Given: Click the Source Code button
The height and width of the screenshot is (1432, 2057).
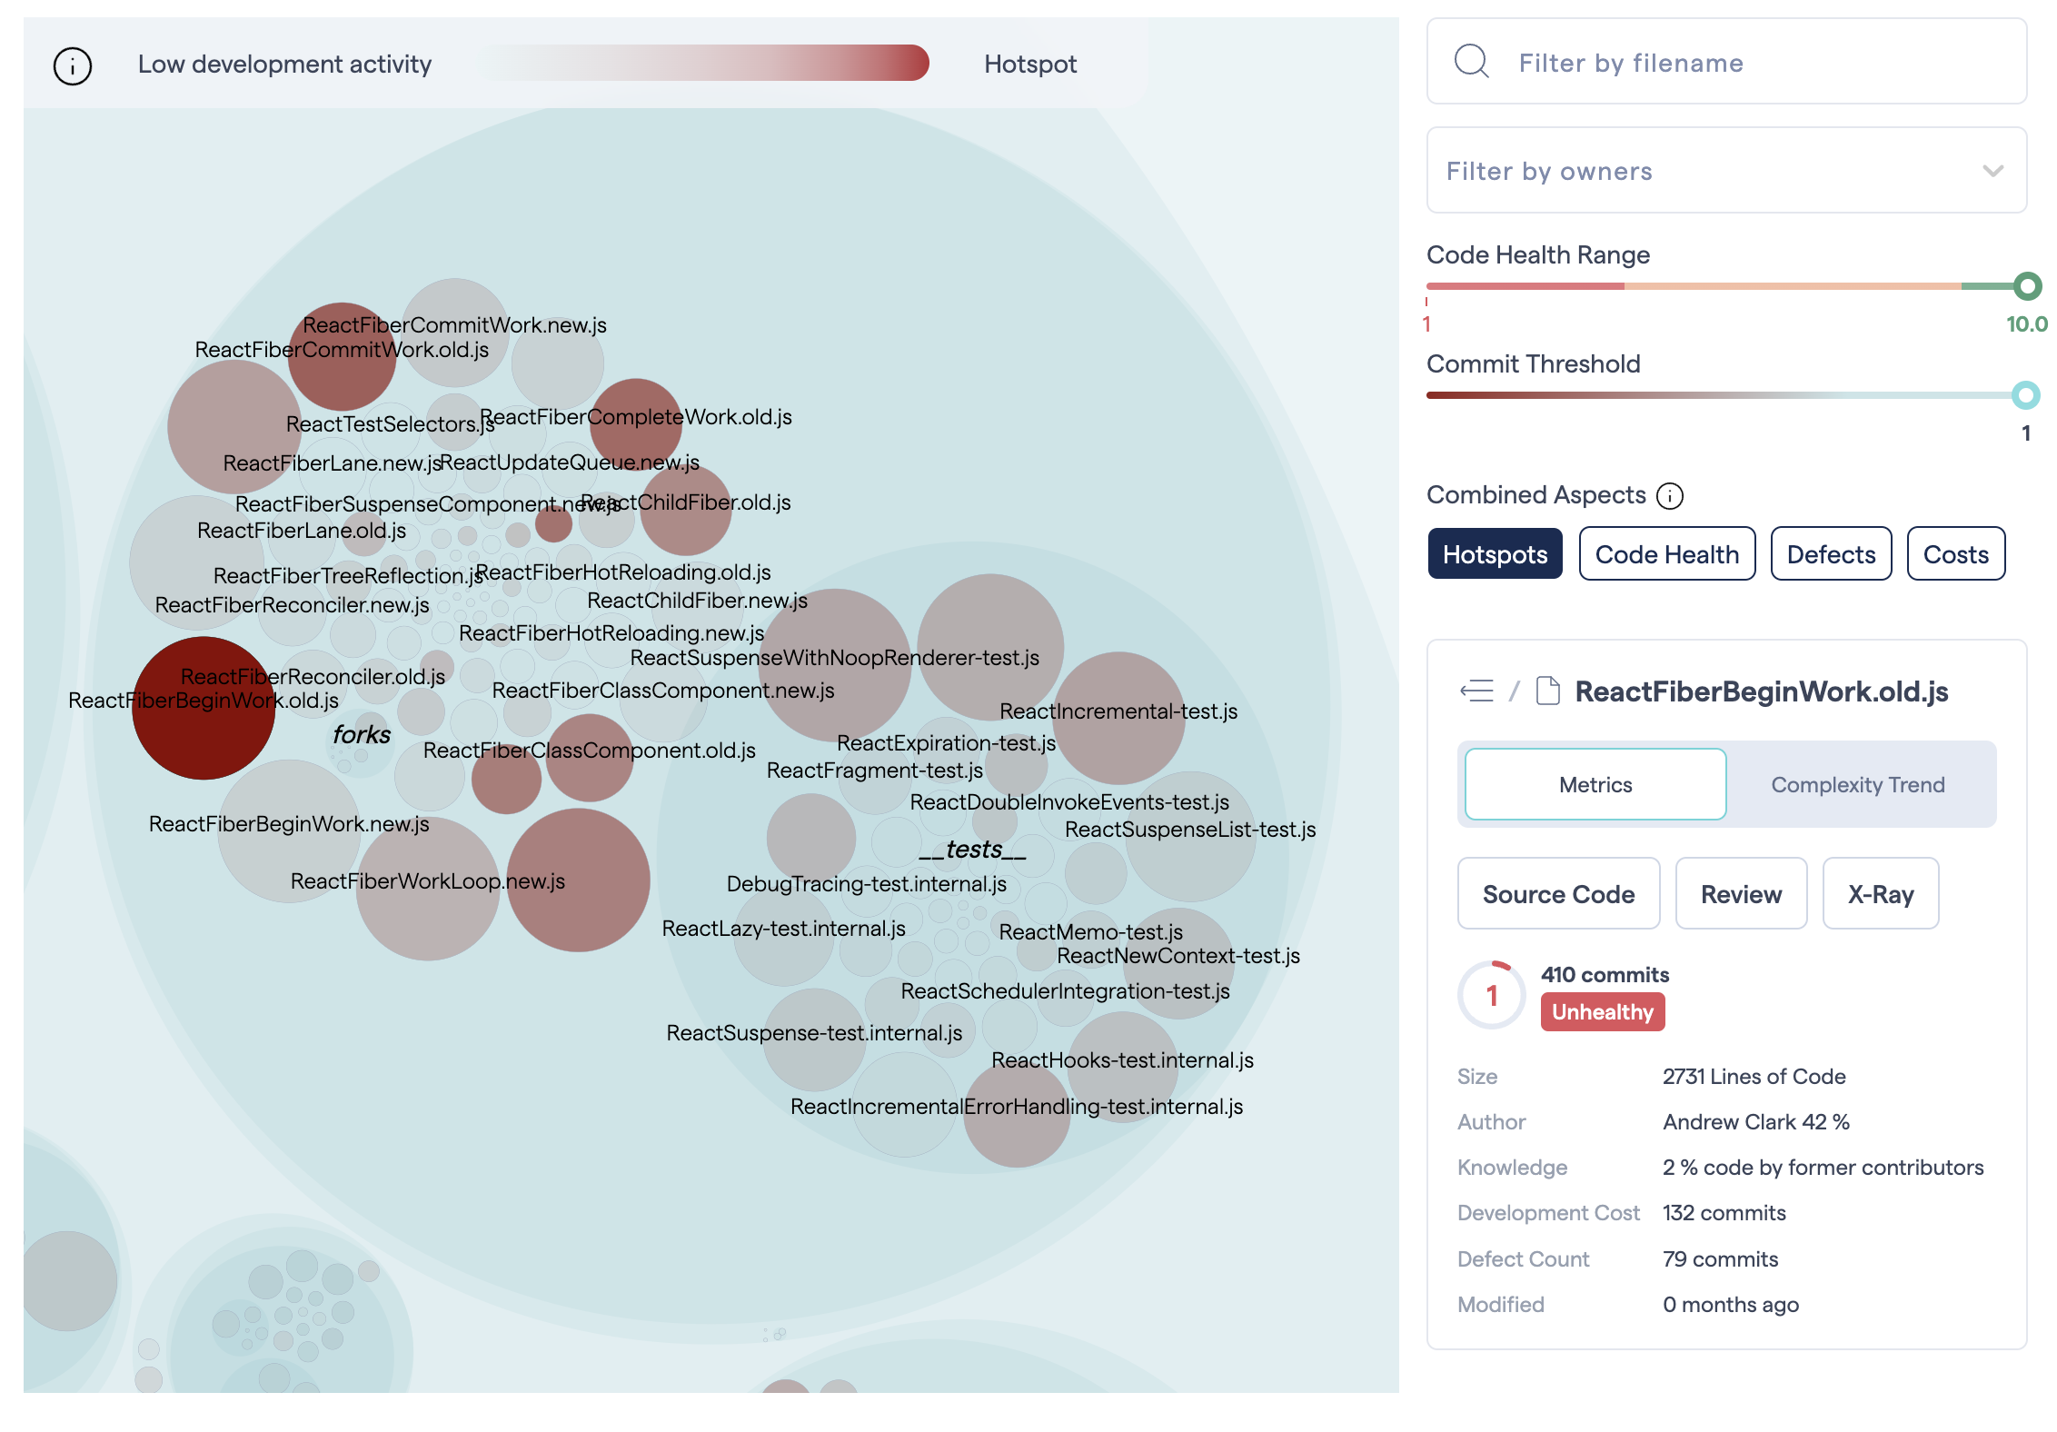Looking at the screenshot, I should 1558,894.
